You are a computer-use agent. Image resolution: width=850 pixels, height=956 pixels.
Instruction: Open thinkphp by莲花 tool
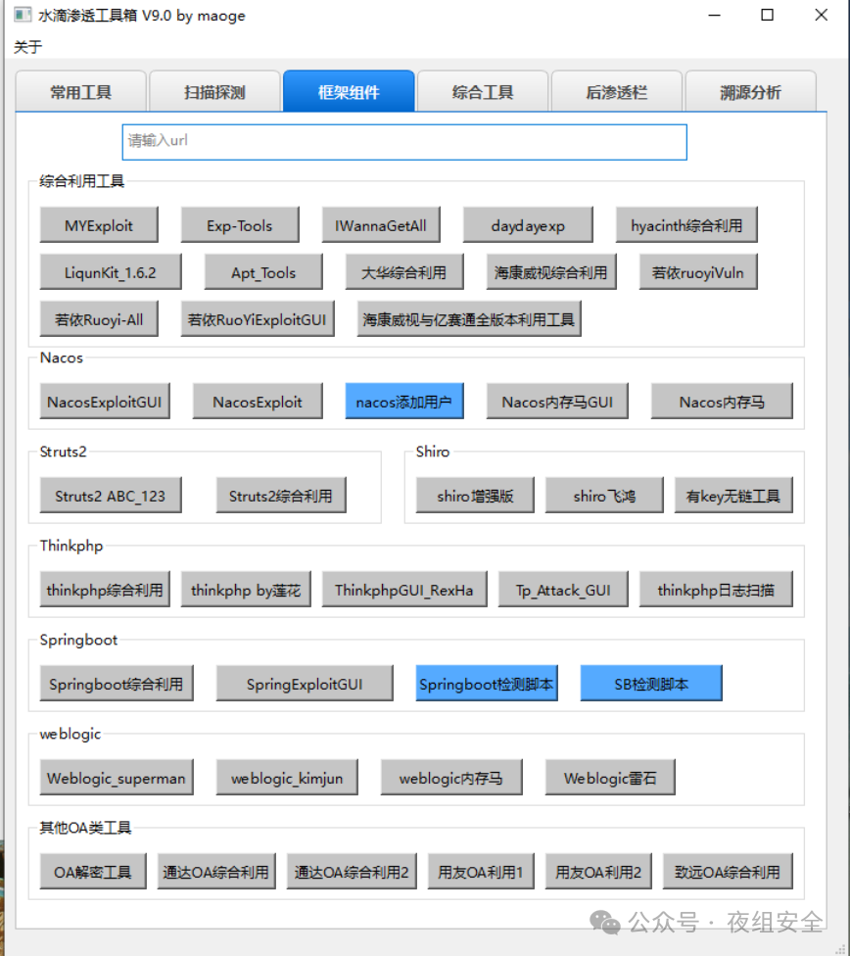[246, 589]
